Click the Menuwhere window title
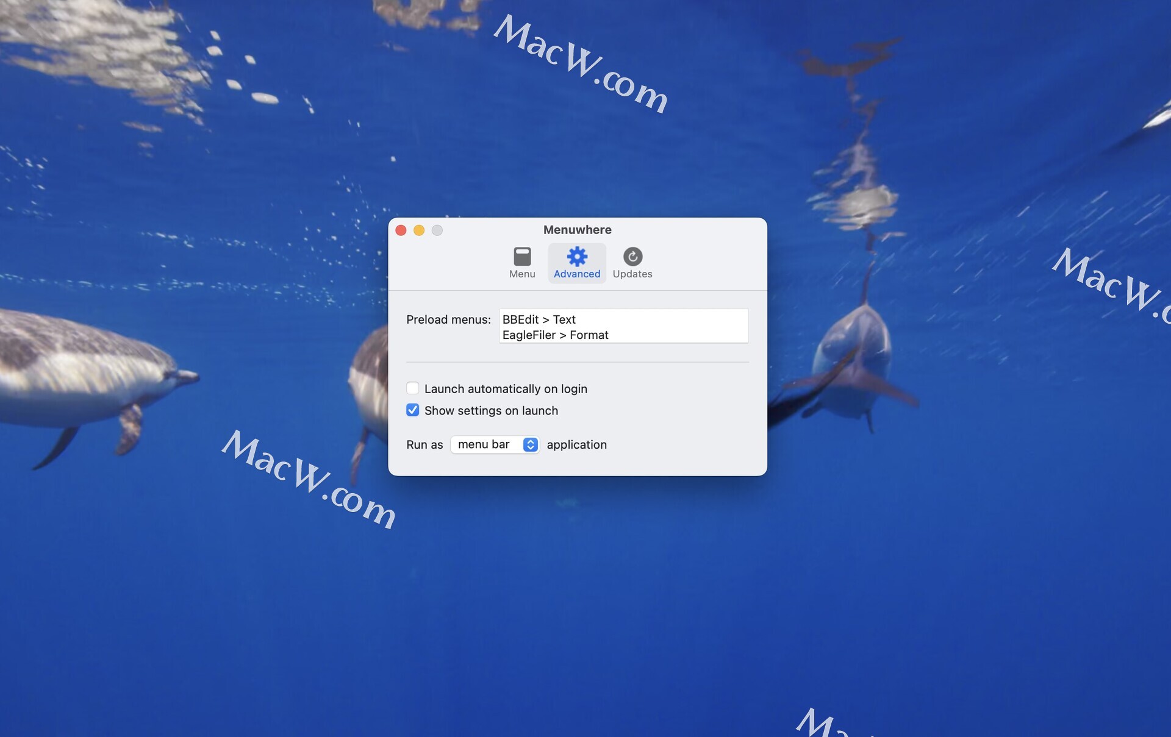Viewport: 1171px width, 737px height. point(577,230)
